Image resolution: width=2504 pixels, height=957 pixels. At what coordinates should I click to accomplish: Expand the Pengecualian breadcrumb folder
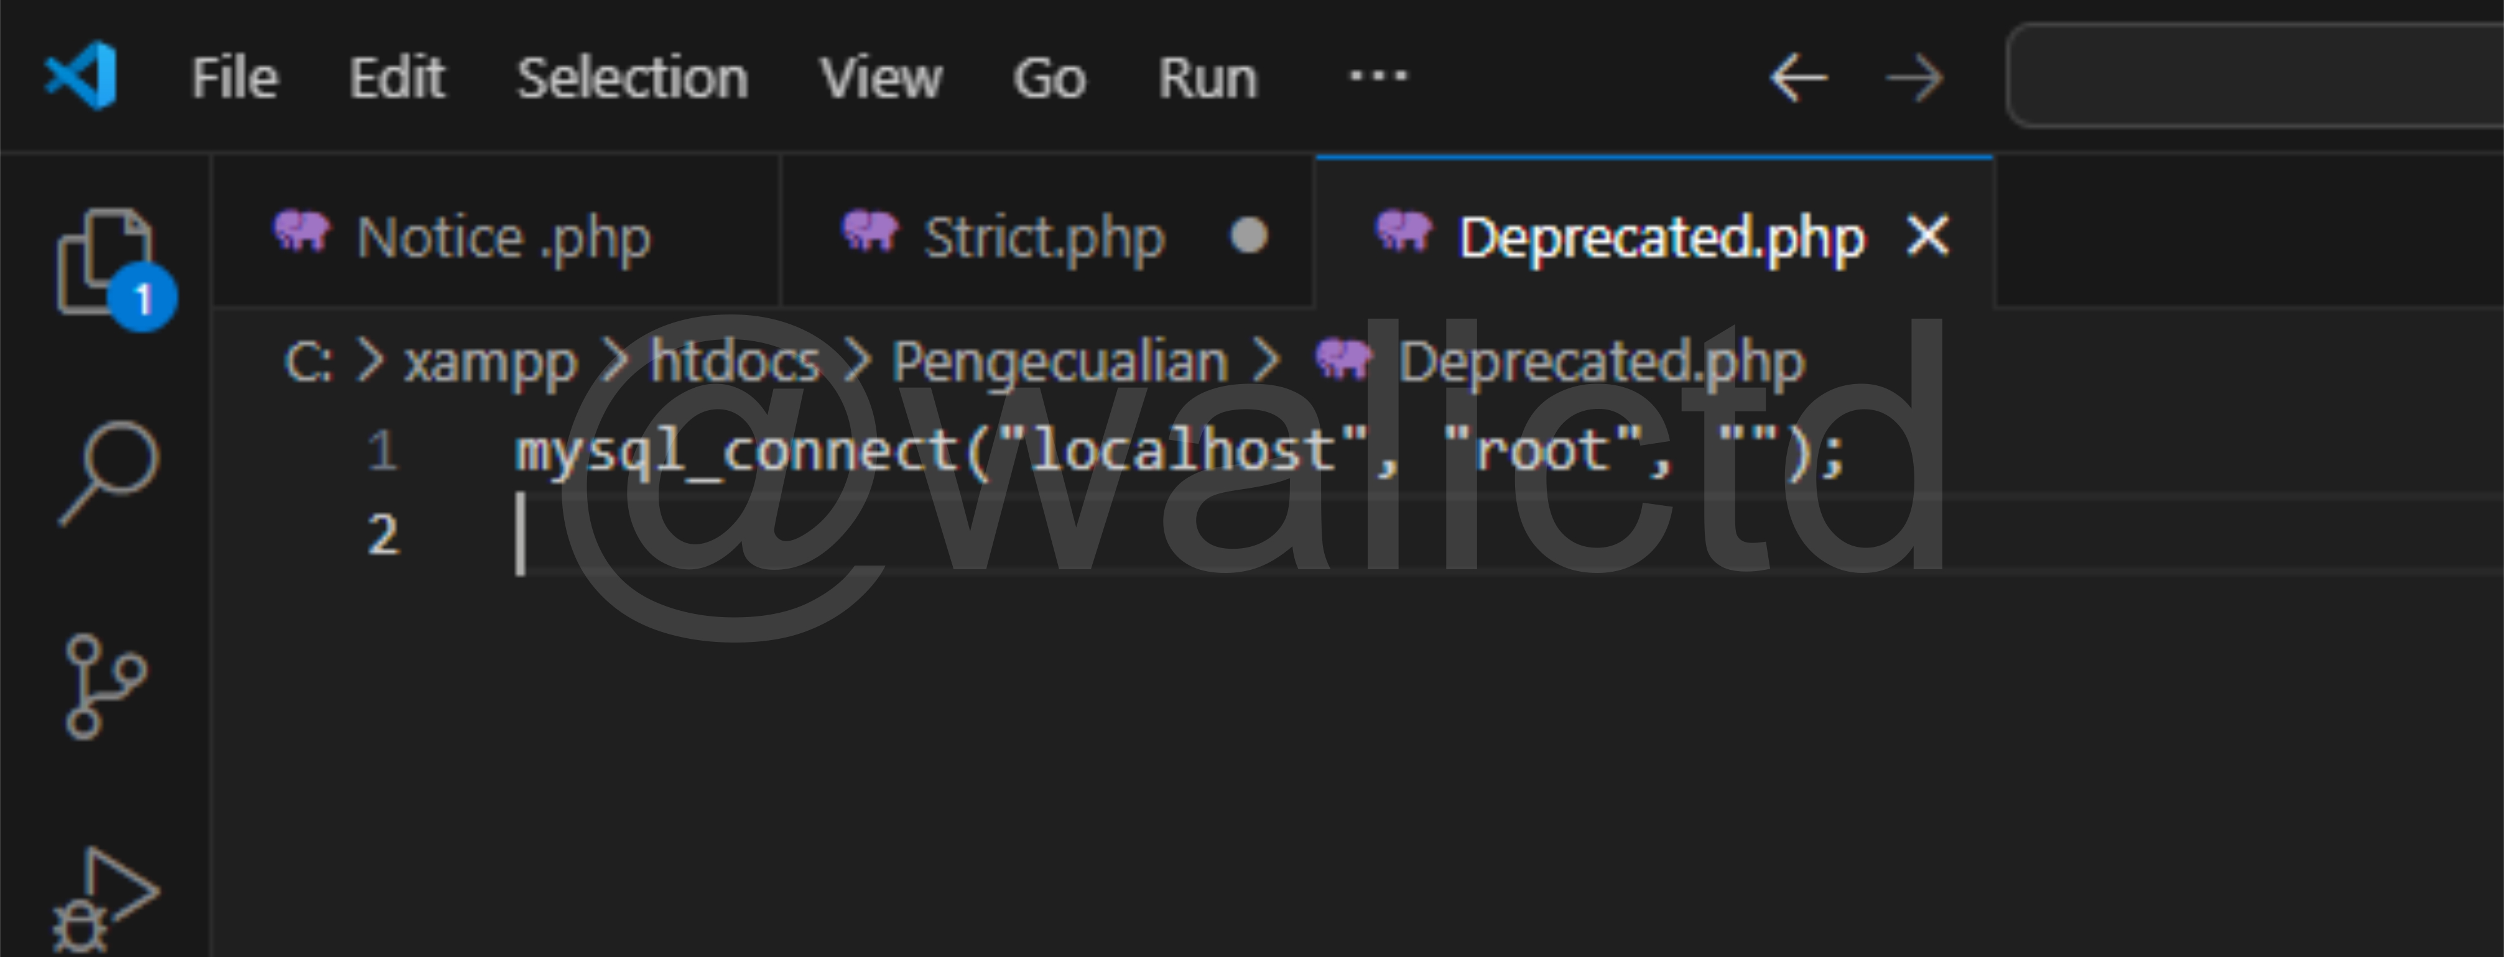point(1060,362)
